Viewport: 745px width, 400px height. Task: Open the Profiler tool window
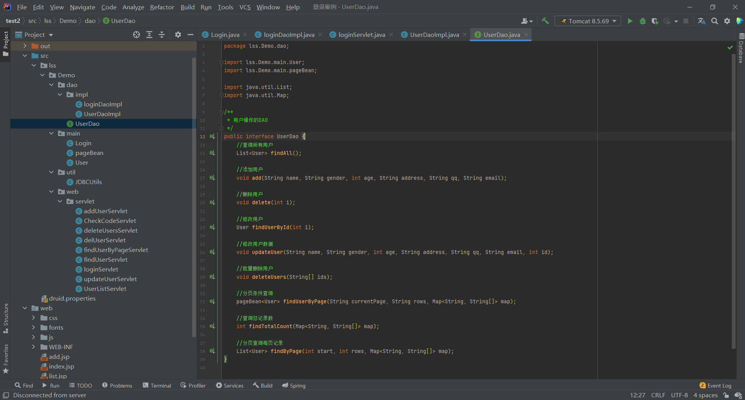coord(193,386)
